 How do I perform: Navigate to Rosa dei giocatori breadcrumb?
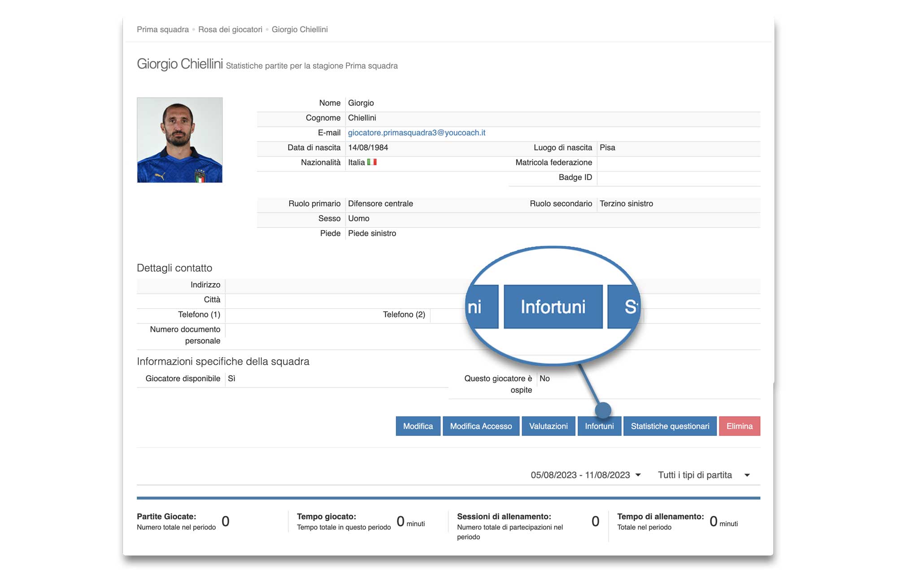tap(230, 30)
